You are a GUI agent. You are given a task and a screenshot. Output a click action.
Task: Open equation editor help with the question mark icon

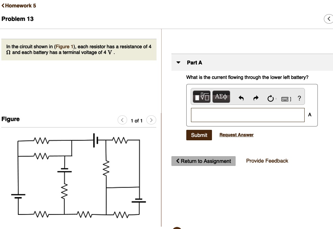299,98
